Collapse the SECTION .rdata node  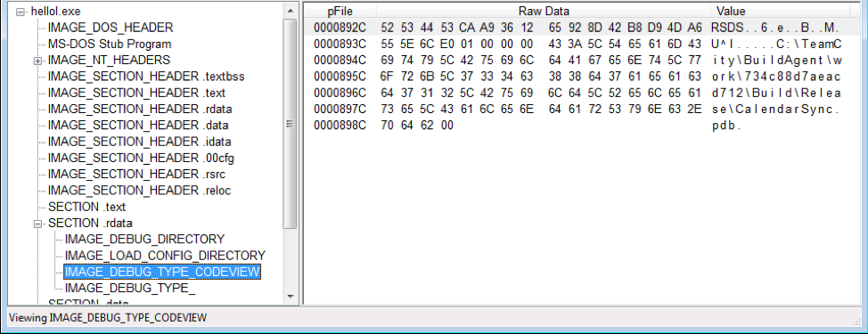[x=38, y=224]
